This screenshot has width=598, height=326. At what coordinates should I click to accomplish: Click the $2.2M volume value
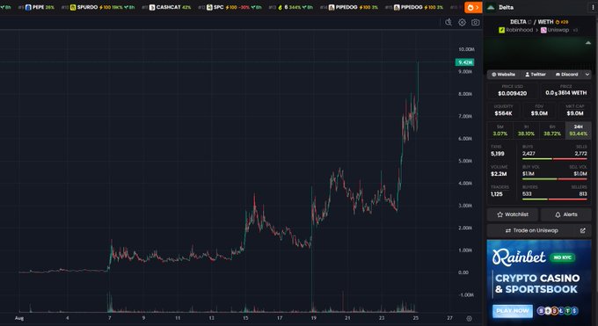click(499, 174)
